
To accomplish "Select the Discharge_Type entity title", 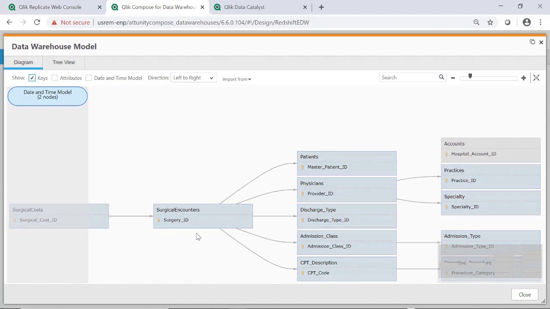I will 318,210.
